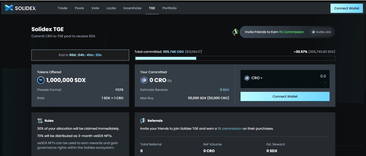Click the 1 SDX = 1 CRO rate
Screen dimensions: 366x156
click(113, 98)
